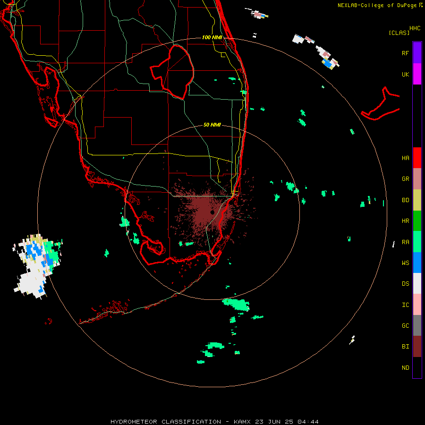Click the 'NEXLAB-College of DuPage' text
Viewport: 425px width, 425px height.
coord(378,5)
